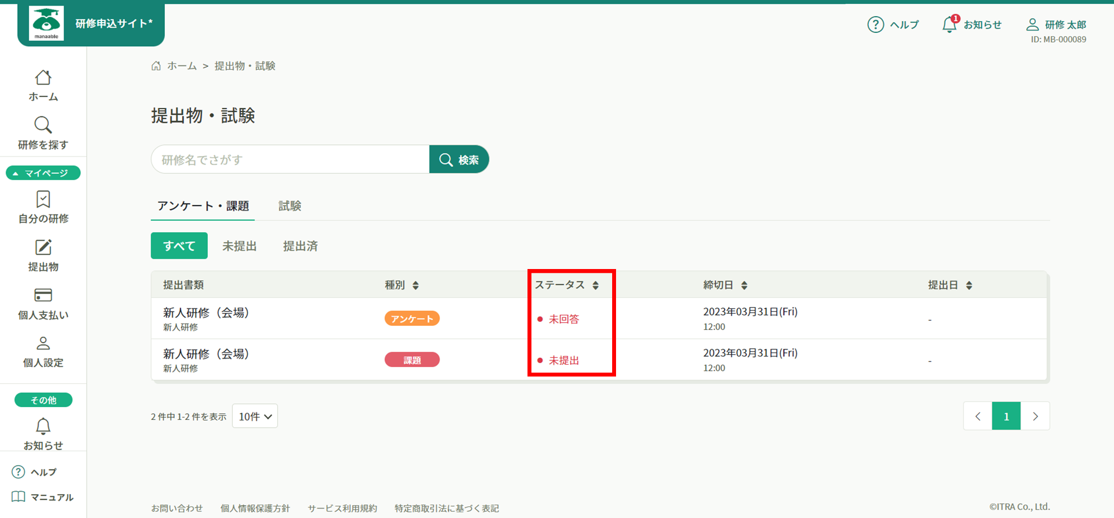
Task: Click the 提出書類 column header
Action: pos(183,285)
